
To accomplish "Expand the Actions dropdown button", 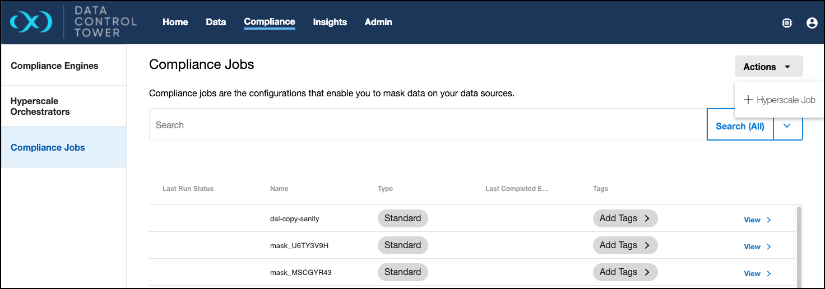I will coord(768,67).
